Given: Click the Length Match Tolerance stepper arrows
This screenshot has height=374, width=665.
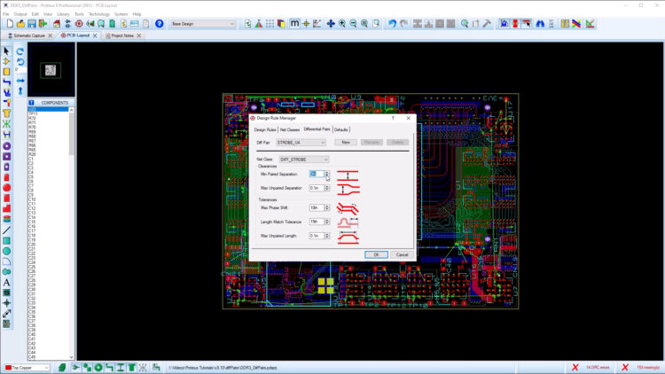Looking at the screenshot, I should coord(326,222).
